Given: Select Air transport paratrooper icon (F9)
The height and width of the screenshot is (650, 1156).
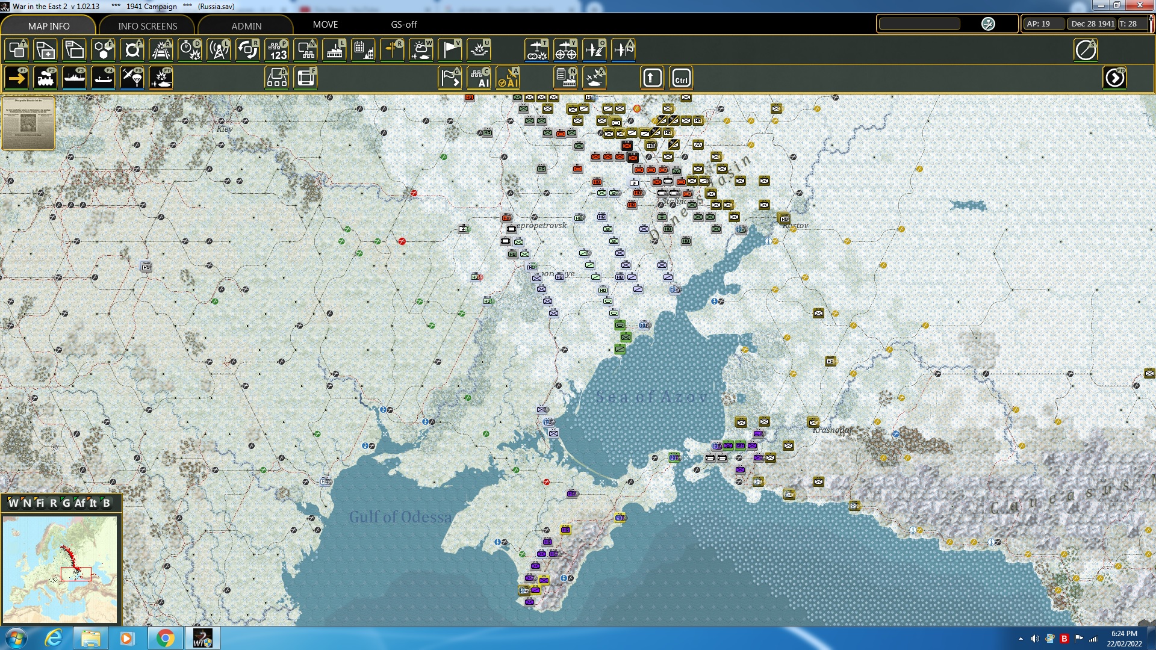Looking at the screenshot, I should coord(132,78).
